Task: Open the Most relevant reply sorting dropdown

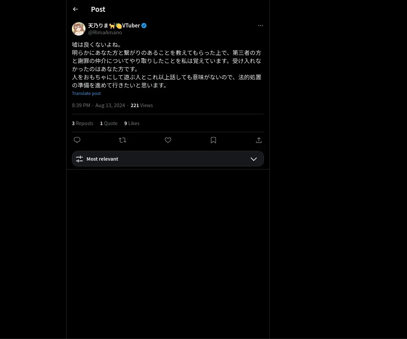Action: point(168,159)
